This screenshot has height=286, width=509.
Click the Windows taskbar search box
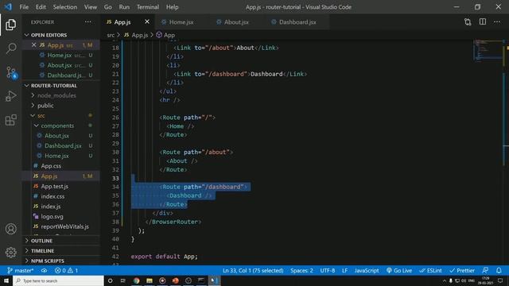pyautogui.click(x=58, y=280)
